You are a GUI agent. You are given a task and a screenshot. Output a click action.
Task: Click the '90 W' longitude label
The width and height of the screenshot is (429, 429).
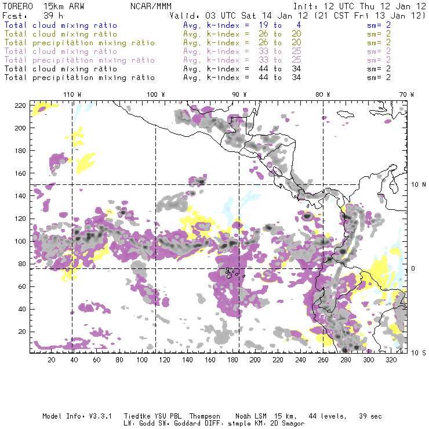tap(239, 94)
